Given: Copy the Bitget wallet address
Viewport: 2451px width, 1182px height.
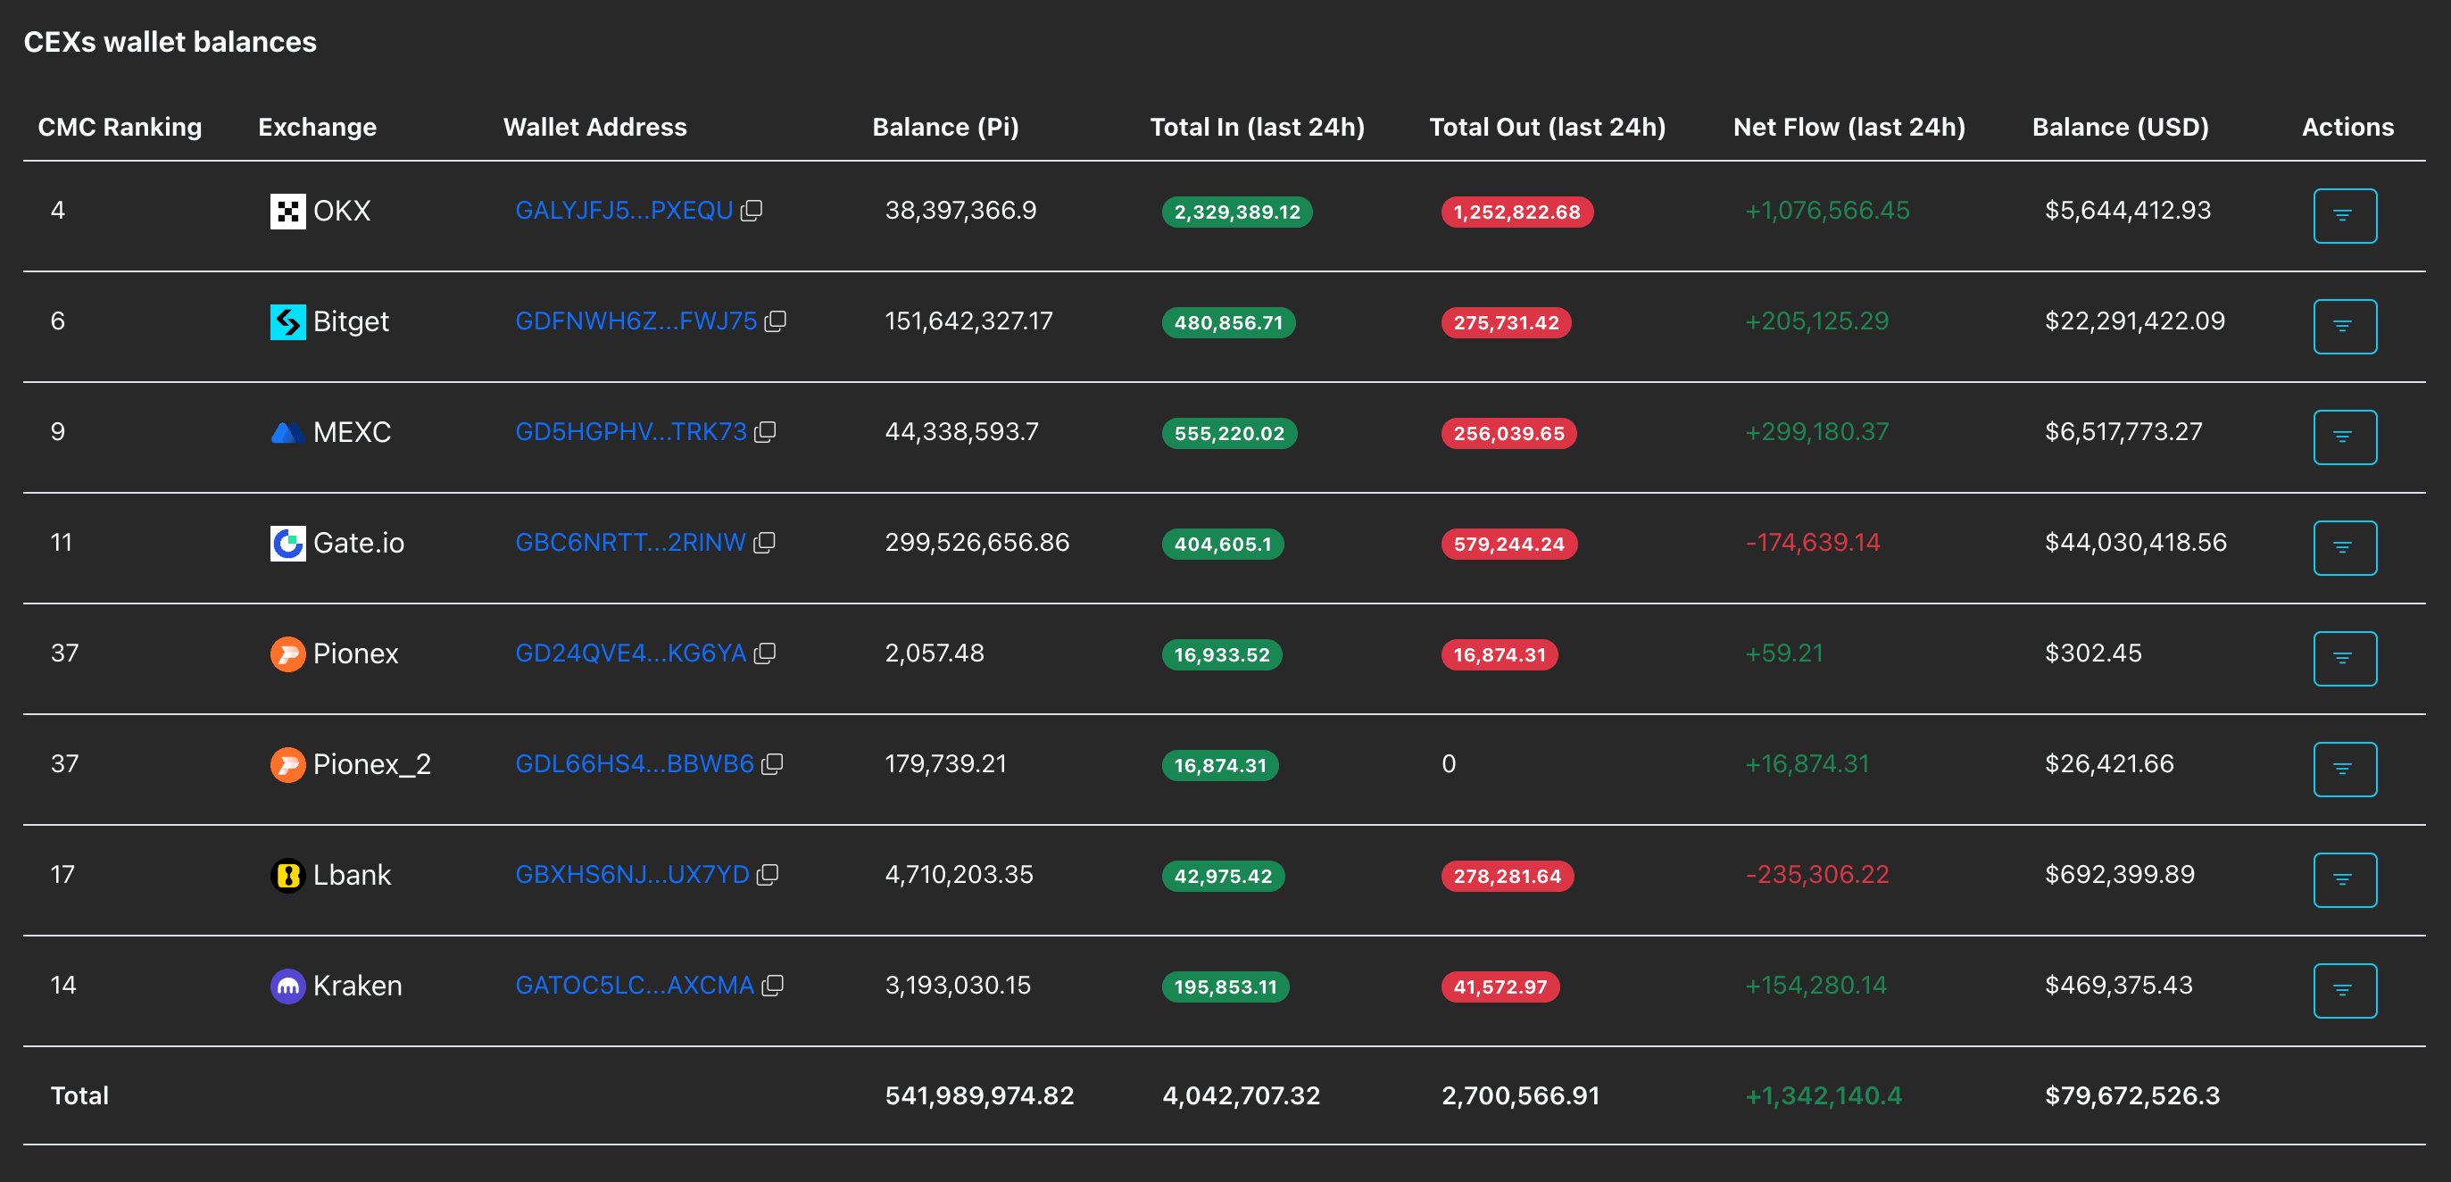Looking at the screenshot, I should pyautogui.click(x=776, y=320).
